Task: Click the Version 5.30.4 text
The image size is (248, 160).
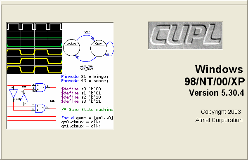Action: (217, 93)
